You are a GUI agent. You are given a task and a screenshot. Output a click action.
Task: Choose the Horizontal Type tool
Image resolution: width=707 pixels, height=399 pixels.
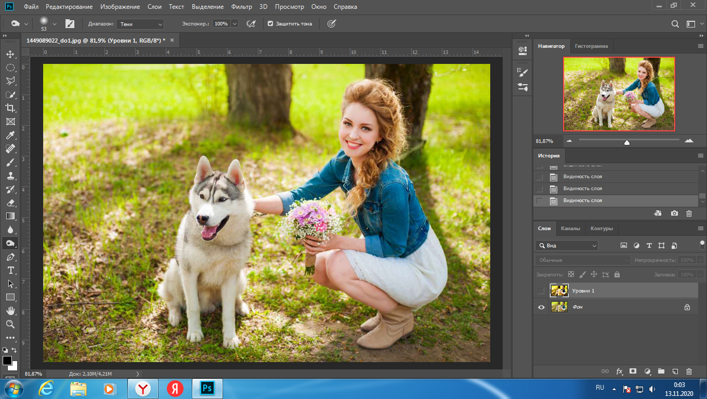coord(10,270)
